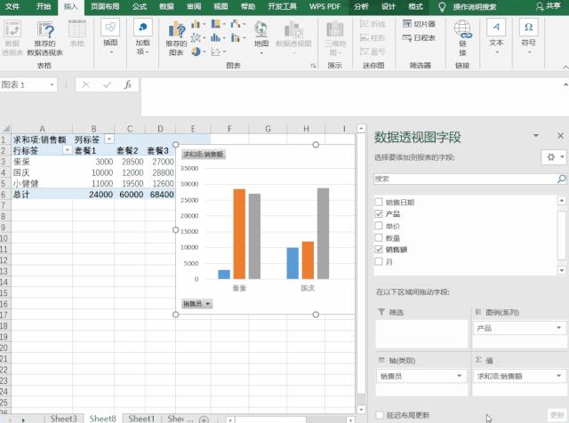Click the insert function fx icon
The height and width of the screenshot is (423, 569).
(127, 85)
